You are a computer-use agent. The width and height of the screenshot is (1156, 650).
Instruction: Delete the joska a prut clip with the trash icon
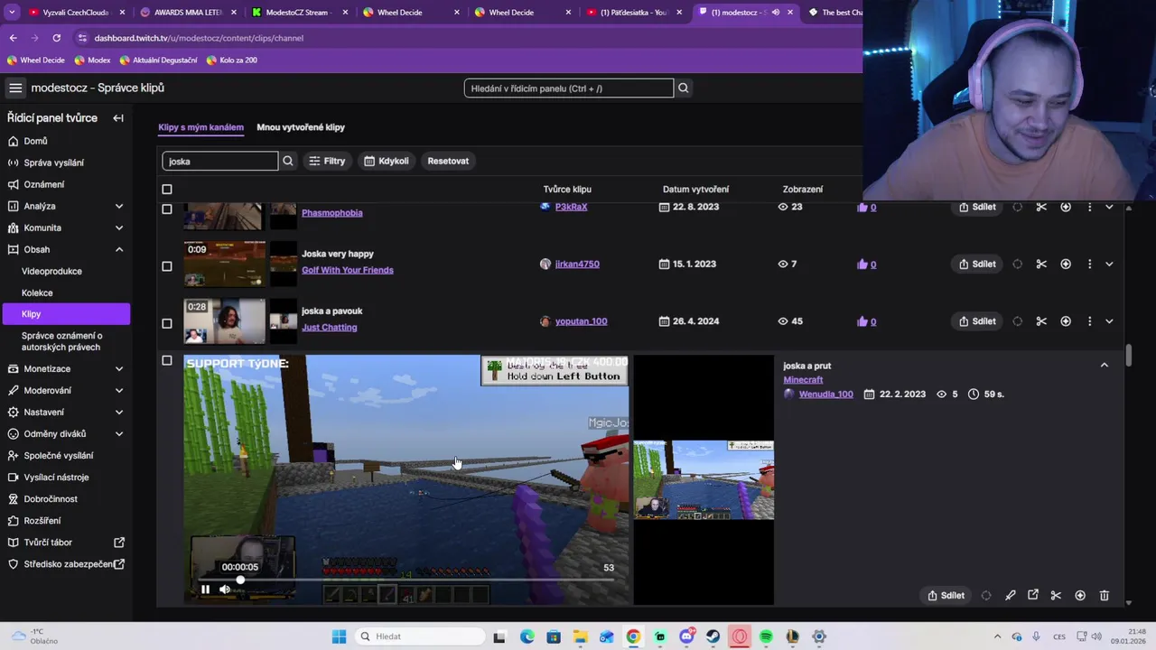(x=1104, y=595)
